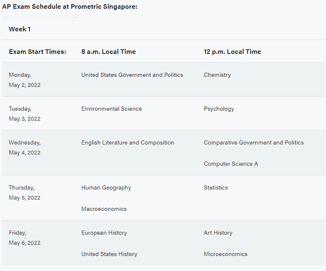Select United States History entry
The image size is (326, 271).
(x=109, y=254)
